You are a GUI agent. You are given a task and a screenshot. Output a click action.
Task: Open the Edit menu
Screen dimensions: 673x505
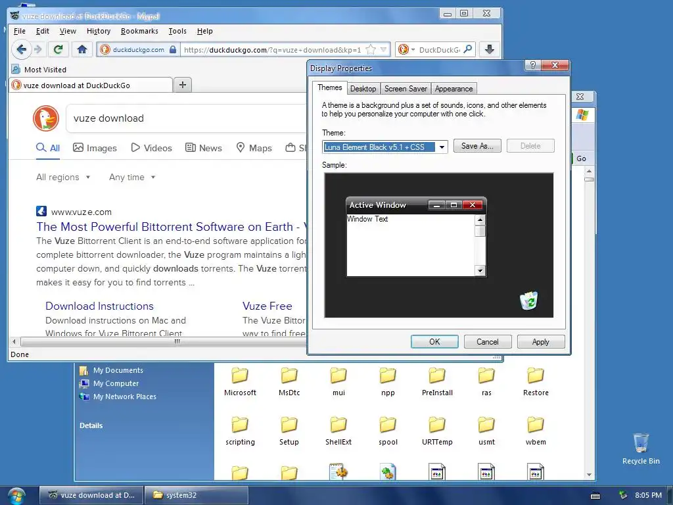(x=43, y=31)
